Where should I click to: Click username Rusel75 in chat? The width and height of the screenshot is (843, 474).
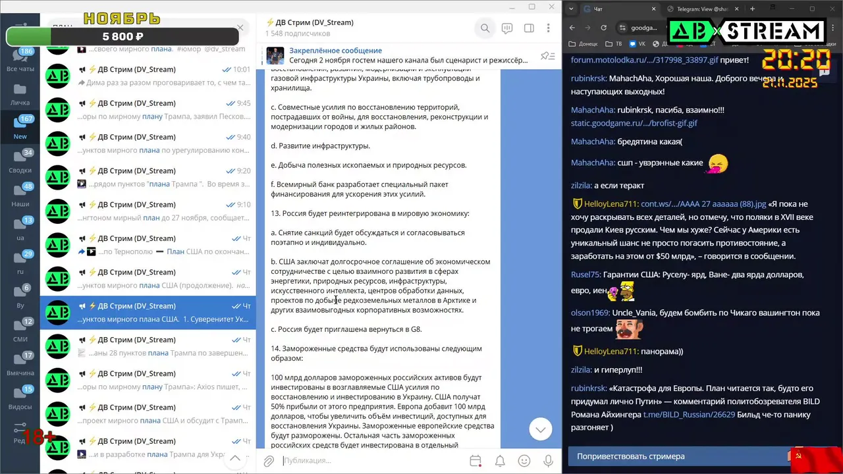(x=585, y=275)
